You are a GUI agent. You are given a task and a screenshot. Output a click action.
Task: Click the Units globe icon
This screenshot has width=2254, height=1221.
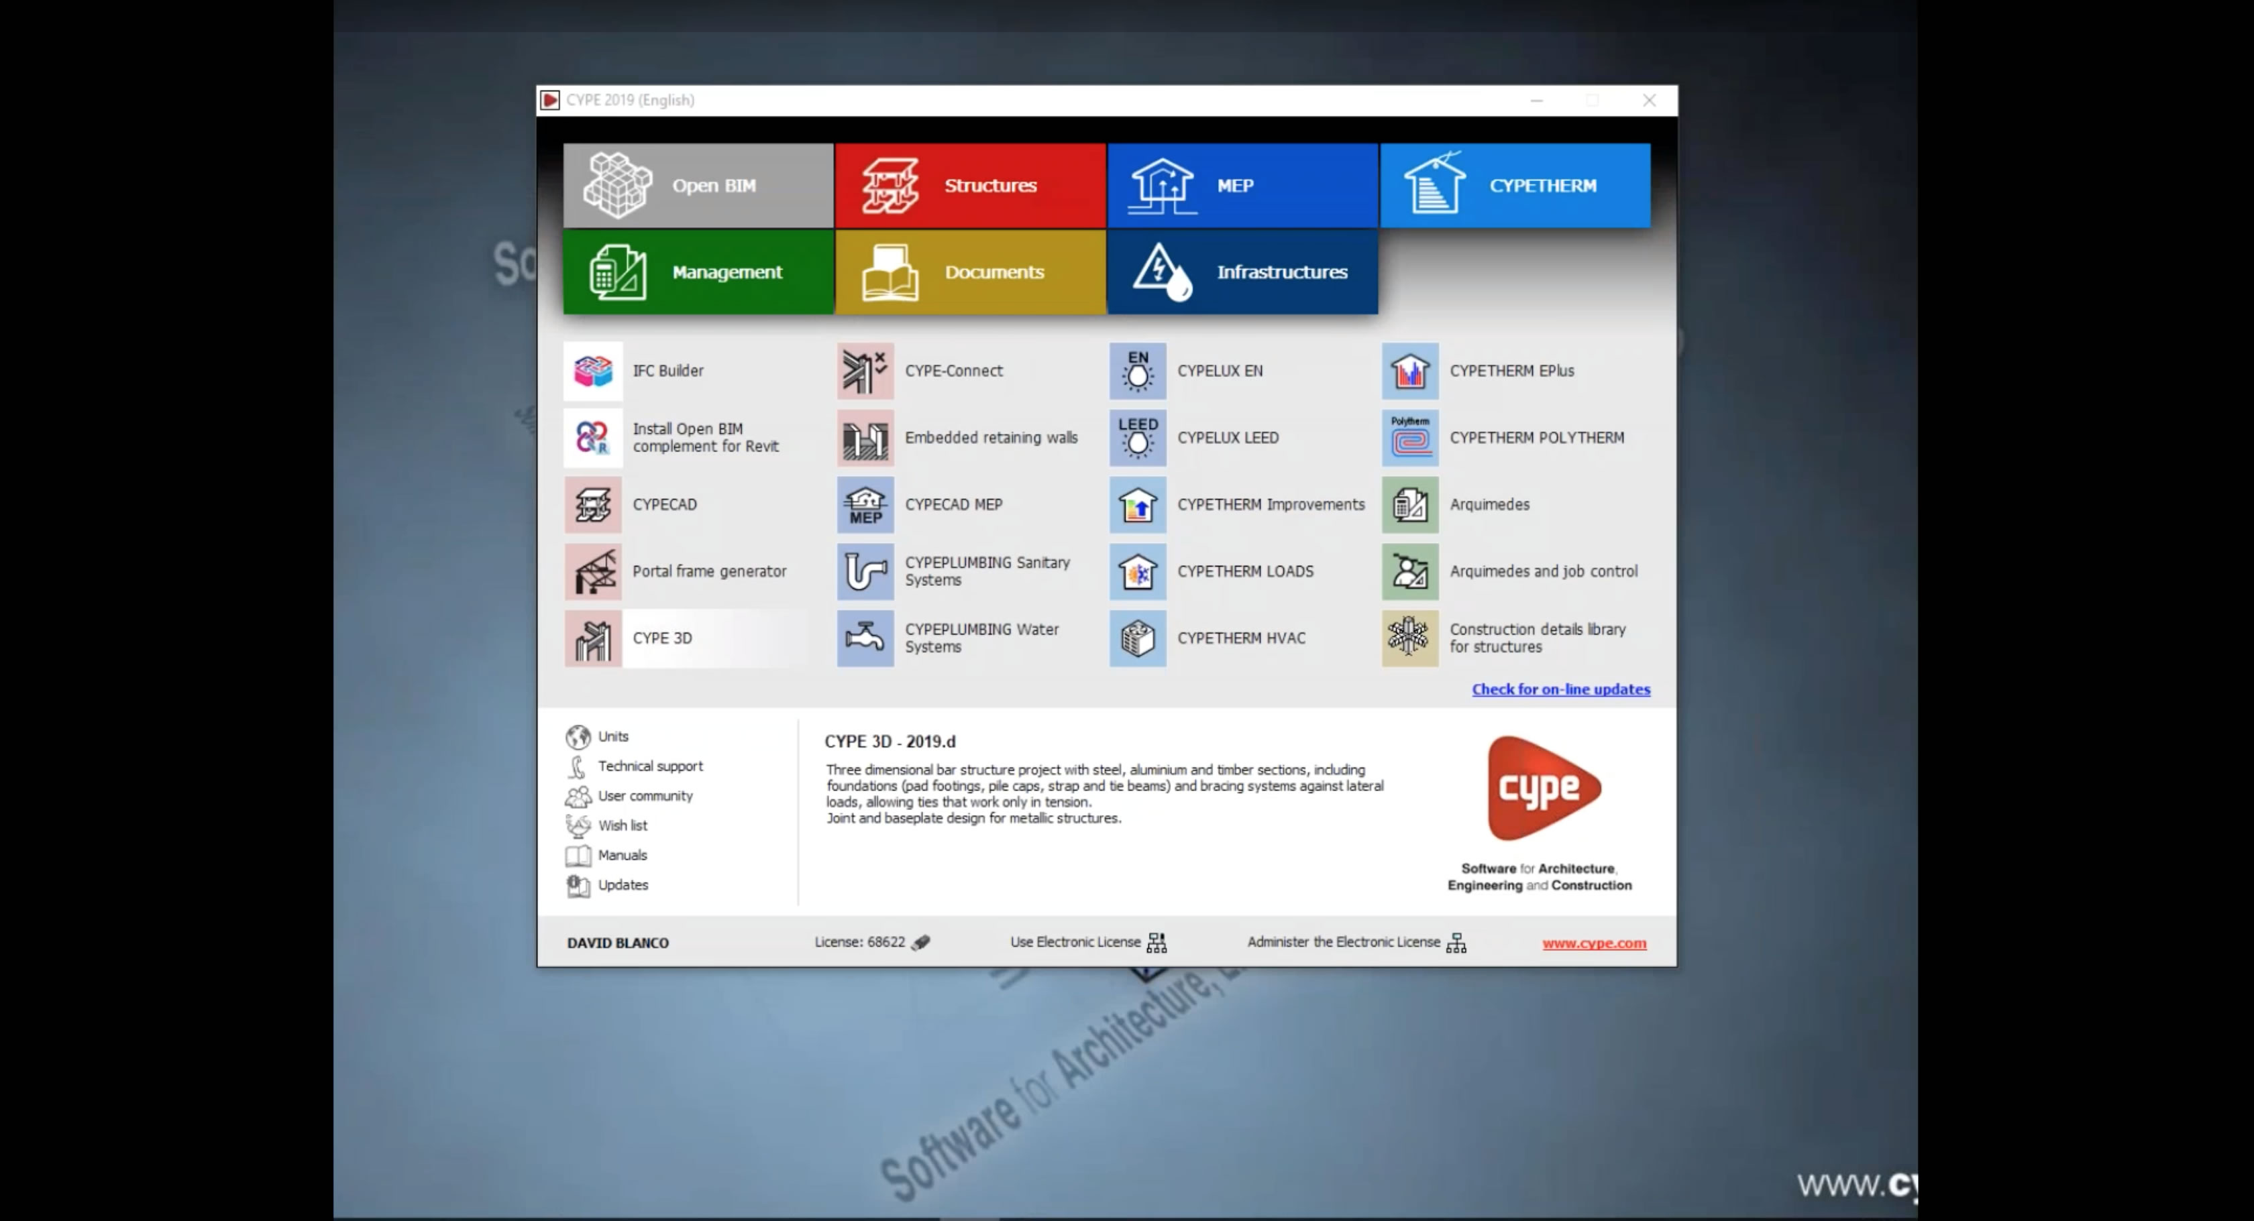tap(578, 738)
